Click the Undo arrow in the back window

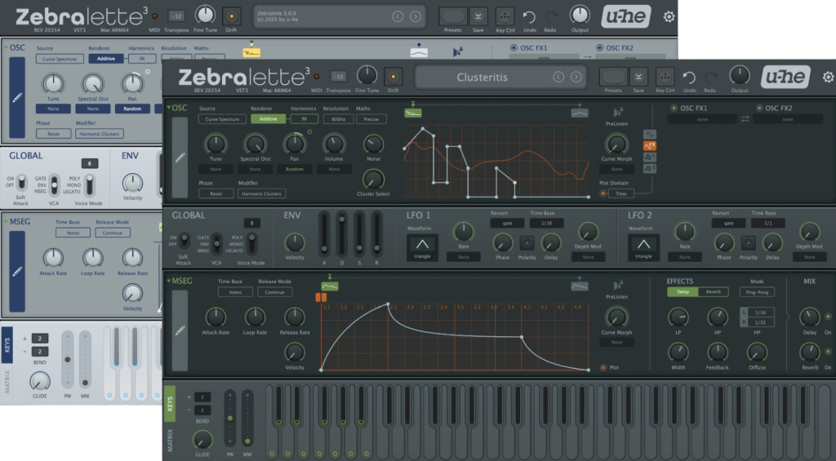tap(528, 18)
